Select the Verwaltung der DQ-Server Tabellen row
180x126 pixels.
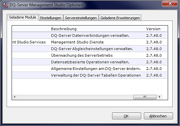pyautogui.click(x=90, y=75)
